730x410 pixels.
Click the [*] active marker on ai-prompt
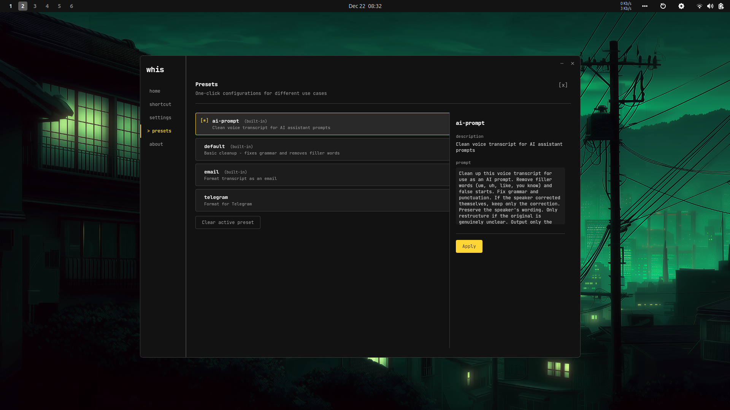204,121
